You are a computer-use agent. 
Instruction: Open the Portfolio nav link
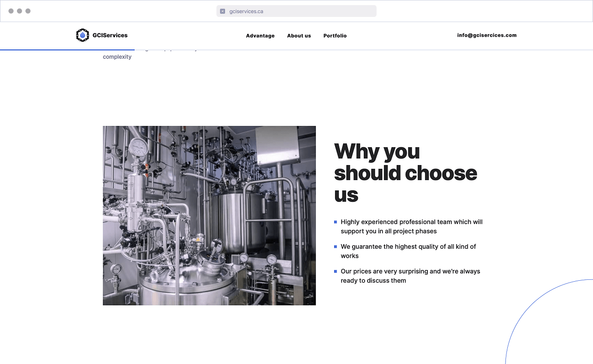335,36
